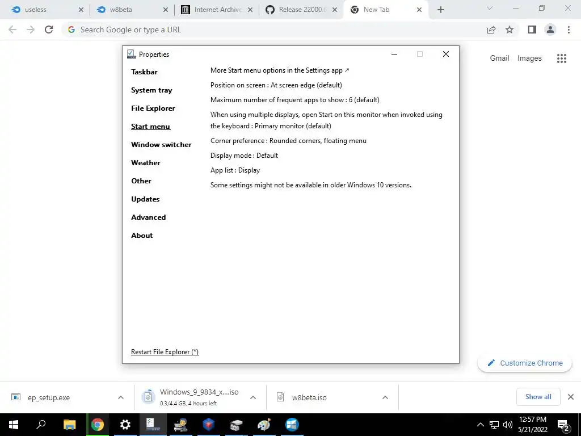This screenshot has width=581, height=436.
Task: Click Chrome taskbar icon
Action: 98,425
